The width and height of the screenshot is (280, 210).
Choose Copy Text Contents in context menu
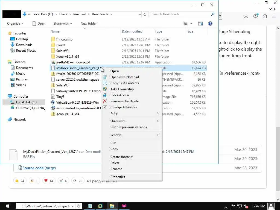point(124,83)
